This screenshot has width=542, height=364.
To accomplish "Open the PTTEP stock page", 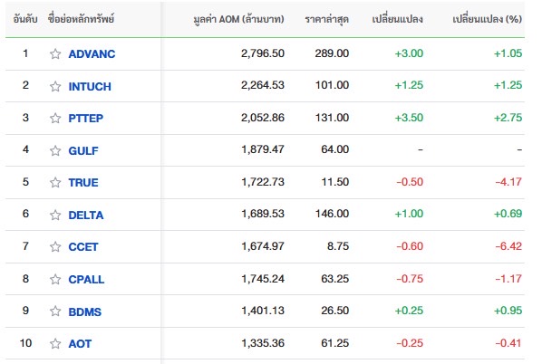I will click(x=86, y=118).
